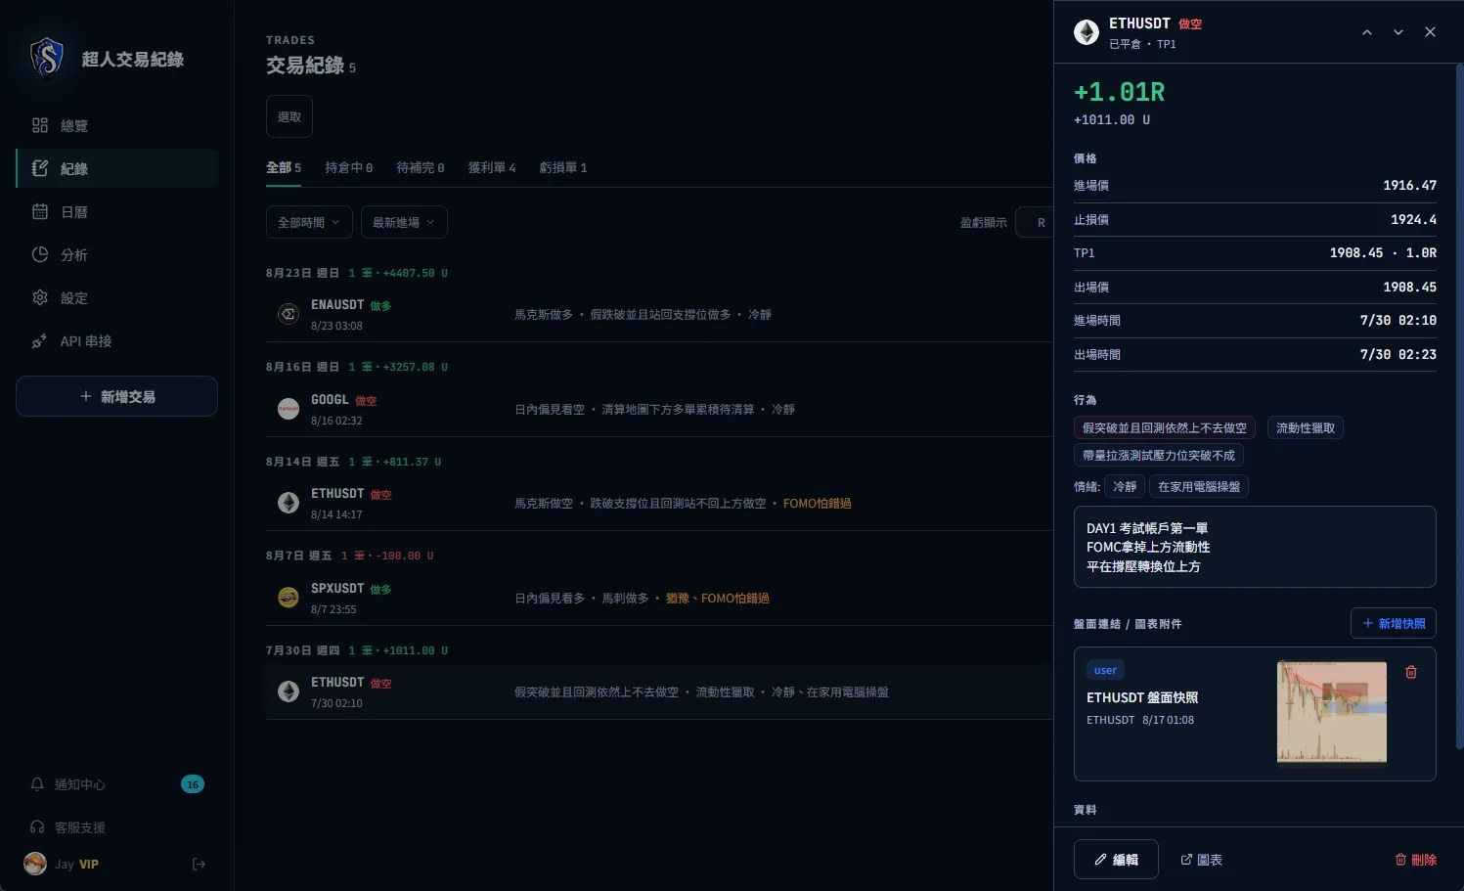
Task: Click the 流動性獵取 behavior tag
Action: (x=1306, y=427)
